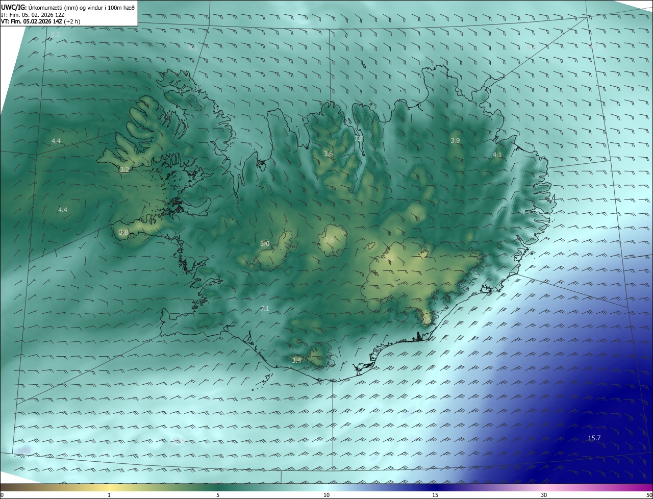Click the 50 tick on the color scale
Image resolution: width=653 pixels, height=499 pixels.
(649, 495)
